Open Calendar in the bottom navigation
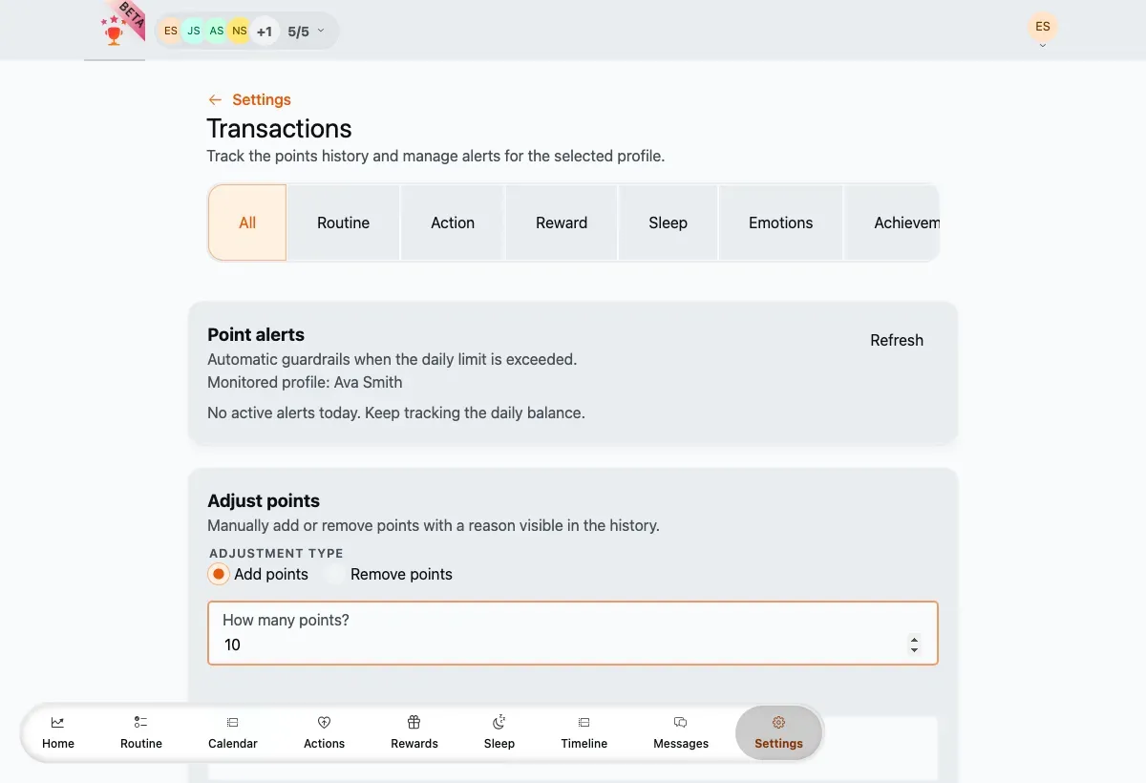This screenshot has width=1146, height=783. 233,732
